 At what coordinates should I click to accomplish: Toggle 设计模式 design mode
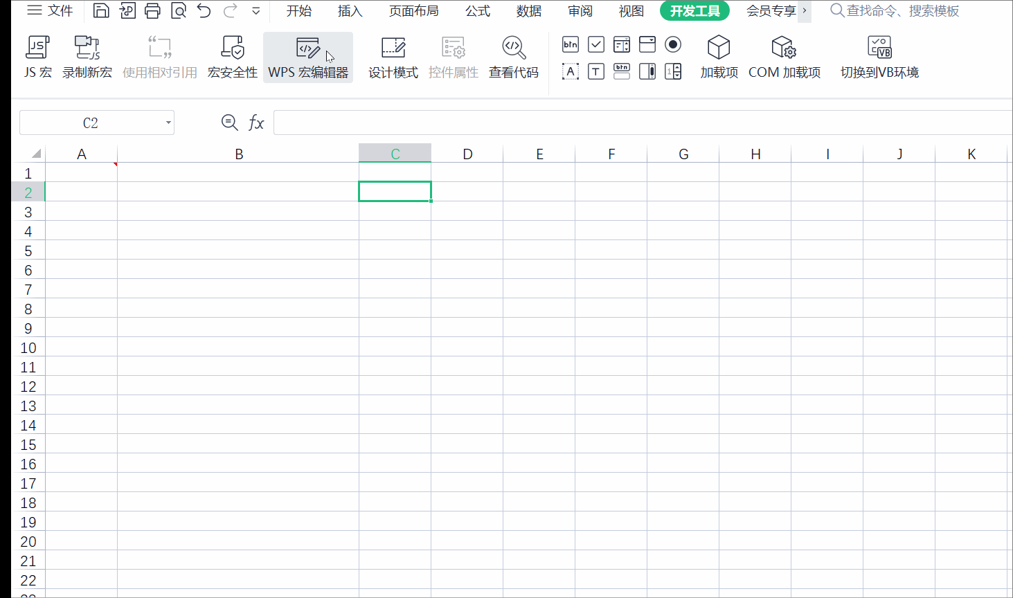[393, 57]
